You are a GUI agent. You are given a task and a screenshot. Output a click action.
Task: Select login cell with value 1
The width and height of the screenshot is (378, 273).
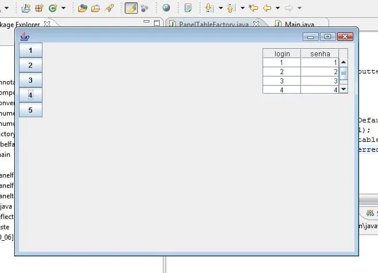coord(282,63)
